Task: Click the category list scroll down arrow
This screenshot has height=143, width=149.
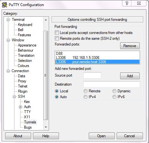Action: click(x=46, y=127)
